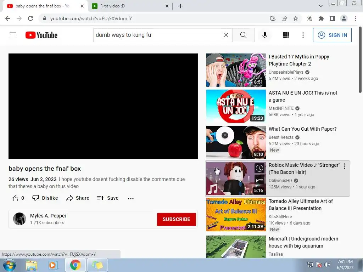The image size is (363, 272).
Task: Open the YouTube hamburger guide menu
Action: 13,35
